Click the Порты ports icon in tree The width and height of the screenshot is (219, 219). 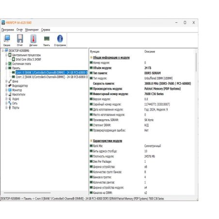pos(10,108)
